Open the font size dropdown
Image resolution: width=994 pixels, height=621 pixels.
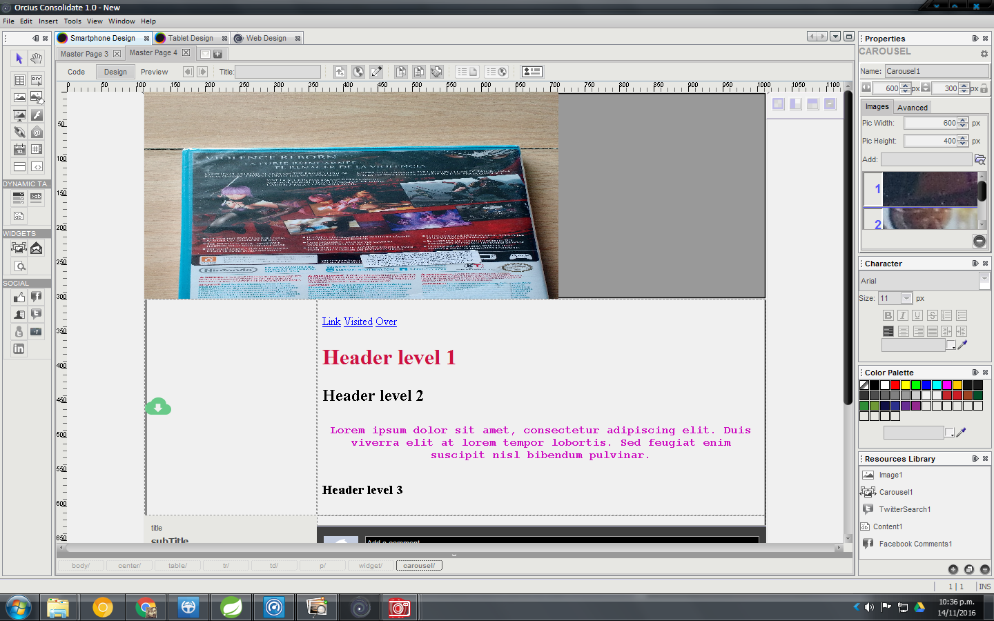pos(906,298)
